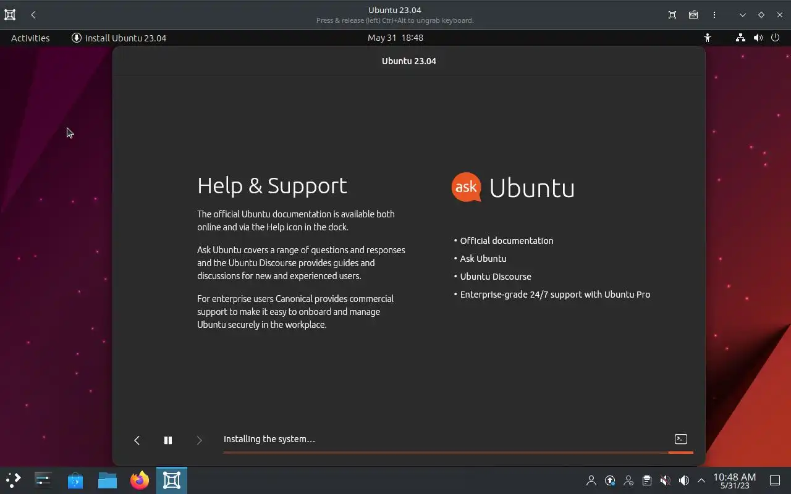791x494 pixels.
Task: Open the three-dot menu in title bar
Action: point(714,15)
